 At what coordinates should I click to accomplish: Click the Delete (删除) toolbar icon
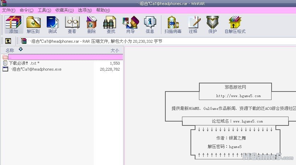click(x=92, y=25)
